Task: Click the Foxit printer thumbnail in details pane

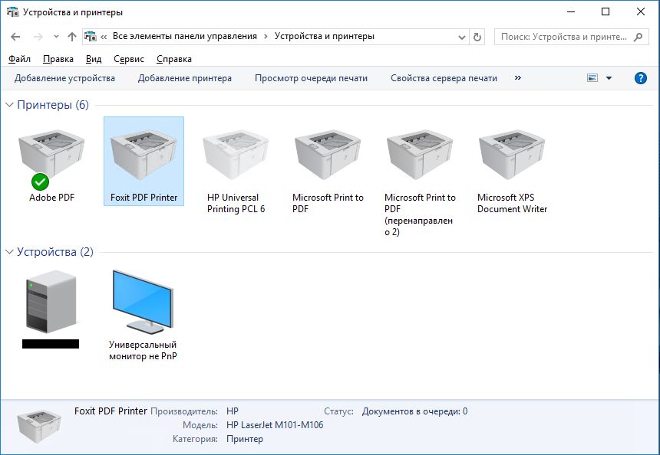Action: [x=39, y=426]
